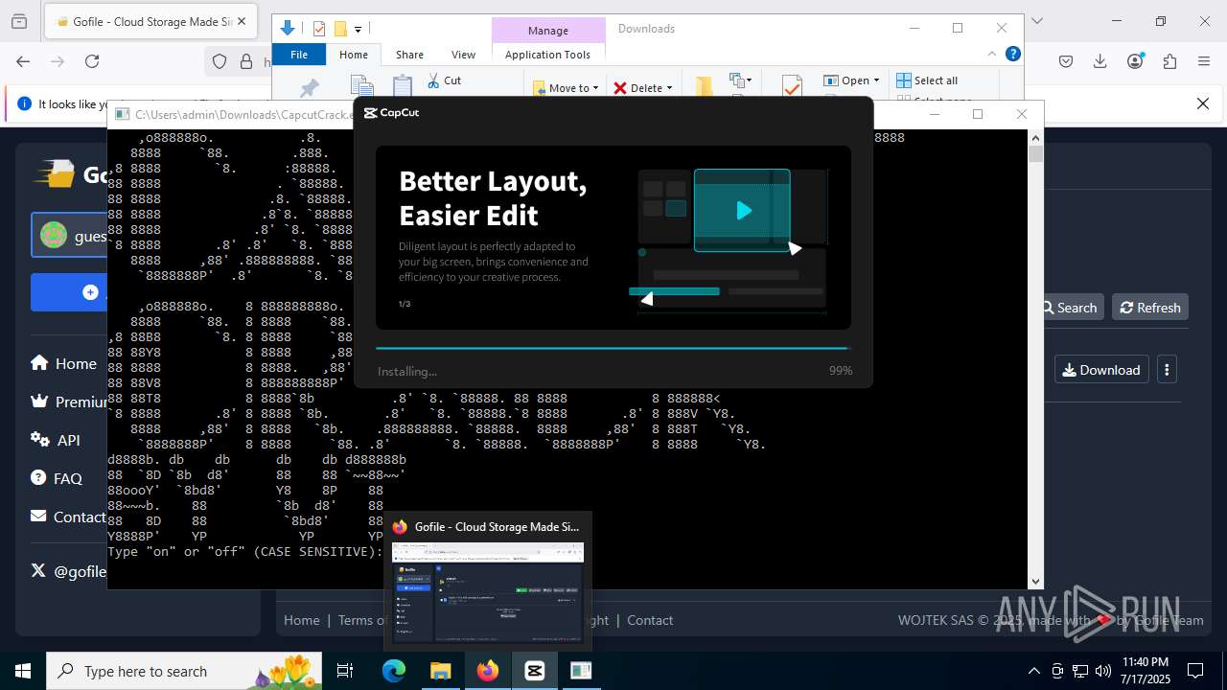Switch to Firefox on taskbar
This screenshot has height=690, width=1227.
coord(488,671)
